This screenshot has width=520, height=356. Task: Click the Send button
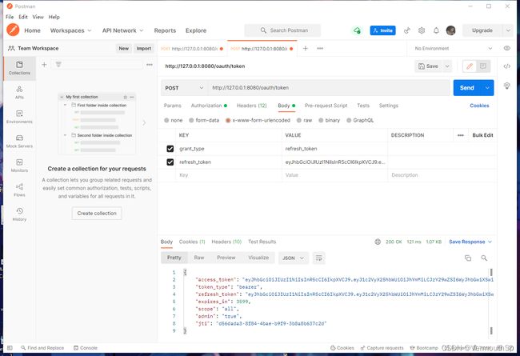467,88
